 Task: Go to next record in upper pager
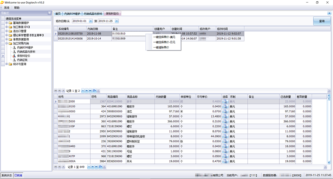(x=83, y=91)
